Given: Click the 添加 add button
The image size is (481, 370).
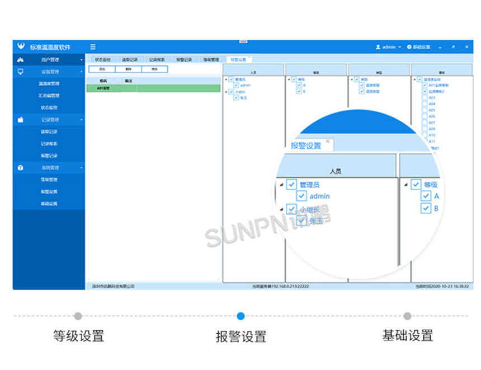Looking at the screenshot, I should tap(101, 68).
